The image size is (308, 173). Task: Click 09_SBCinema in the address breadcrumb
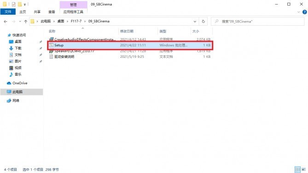[x=99, y=21]
